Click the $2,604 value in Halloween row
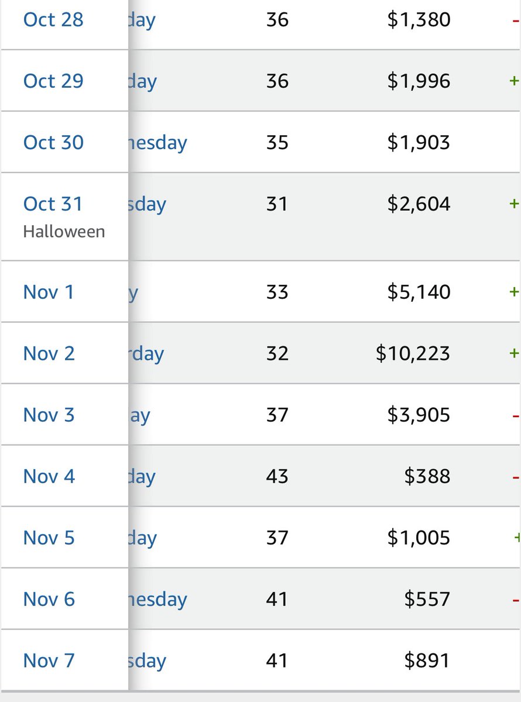The image size is (521, 702). (x=419, y=204)
